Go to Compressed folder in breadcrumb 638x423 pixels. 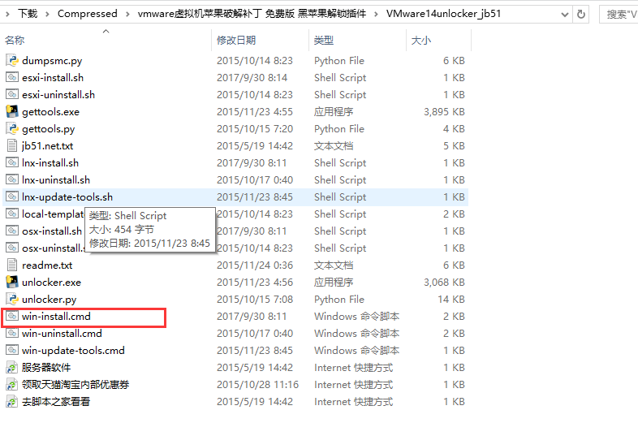tap(88, 14)
